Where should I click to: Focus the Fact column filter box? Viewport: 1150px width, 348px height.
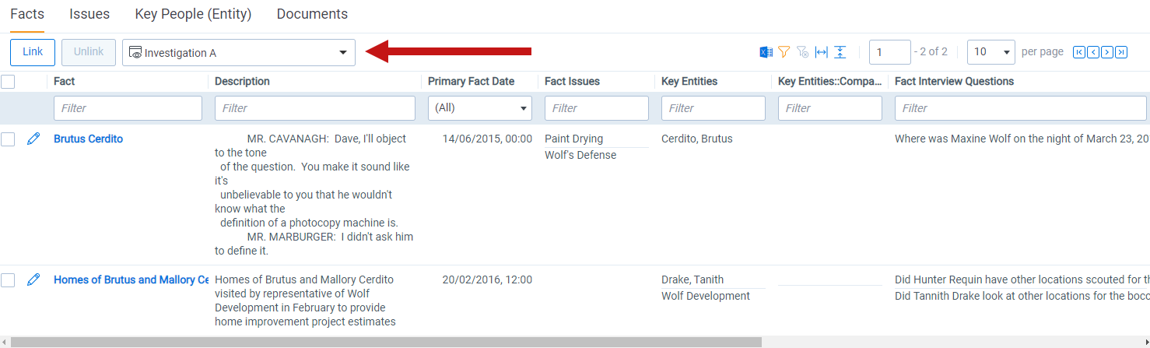[128, 108]
